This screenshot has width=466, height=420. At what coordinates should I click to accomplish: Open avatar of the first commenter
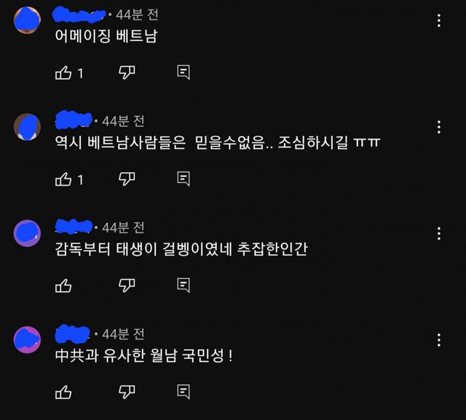click(27, 20)
